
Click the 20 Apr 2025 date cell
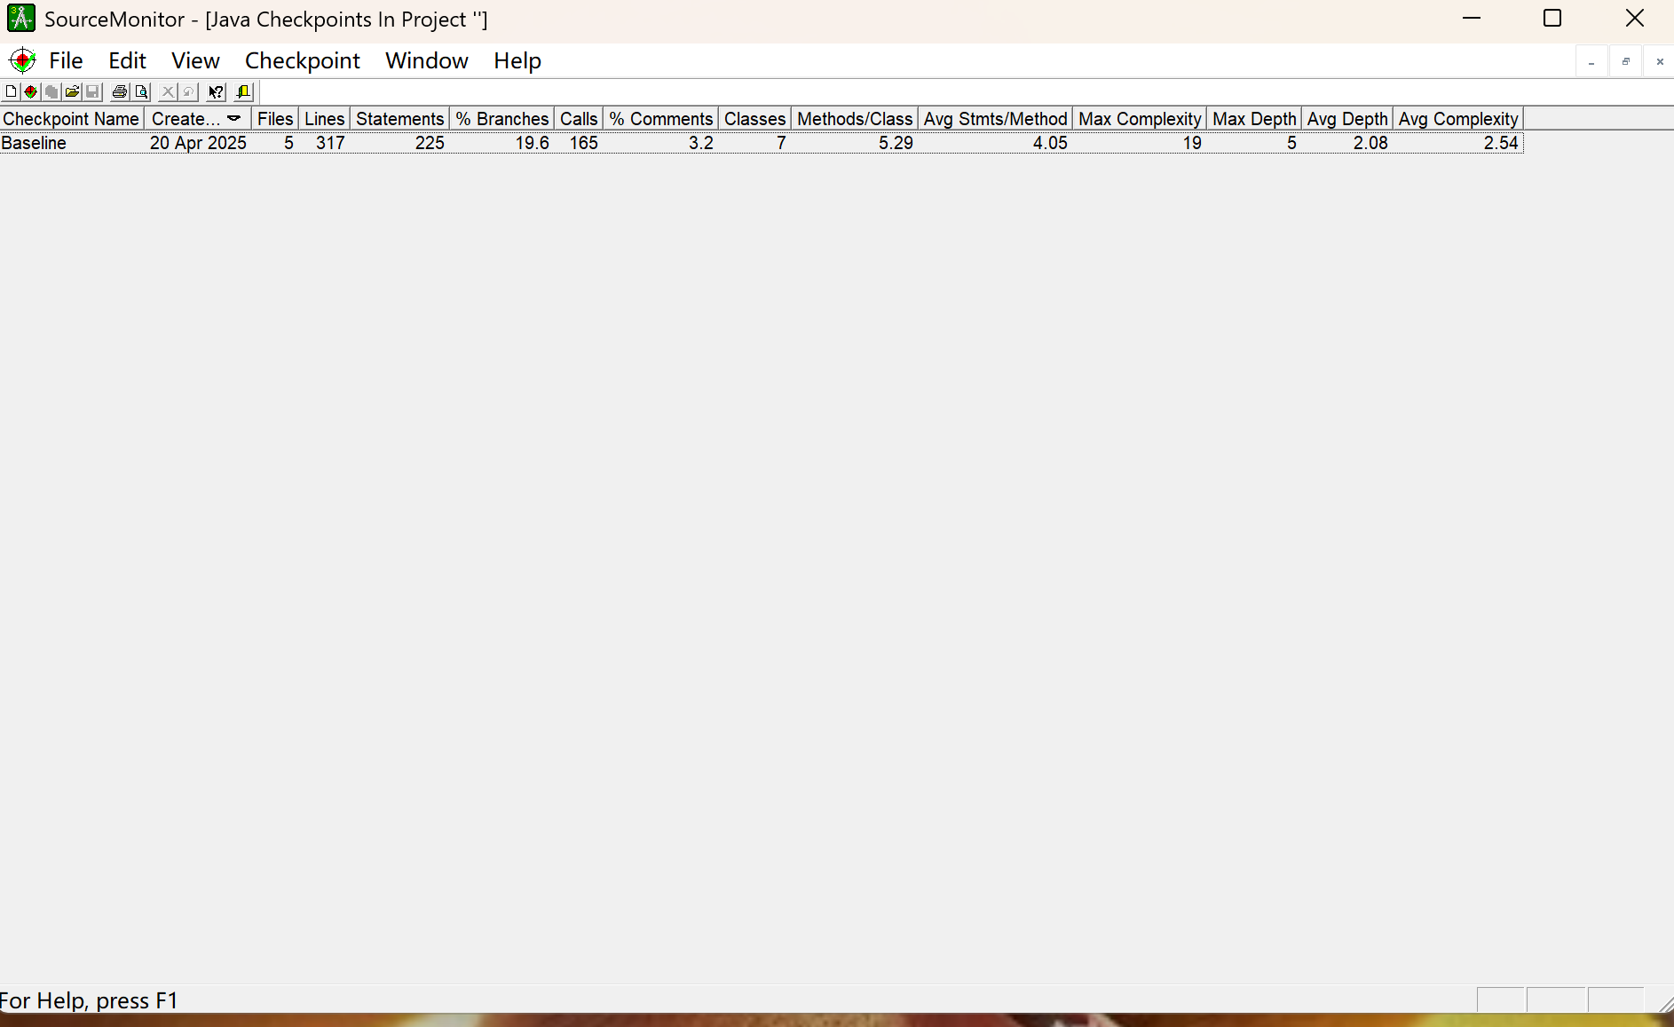(198, 143)
